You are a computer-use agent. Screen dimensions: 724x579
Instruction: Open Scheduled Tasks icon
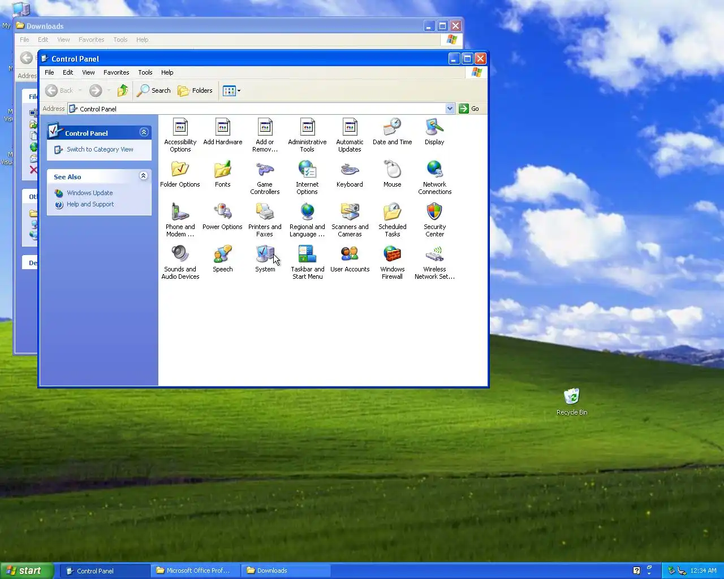click(392, 219)
